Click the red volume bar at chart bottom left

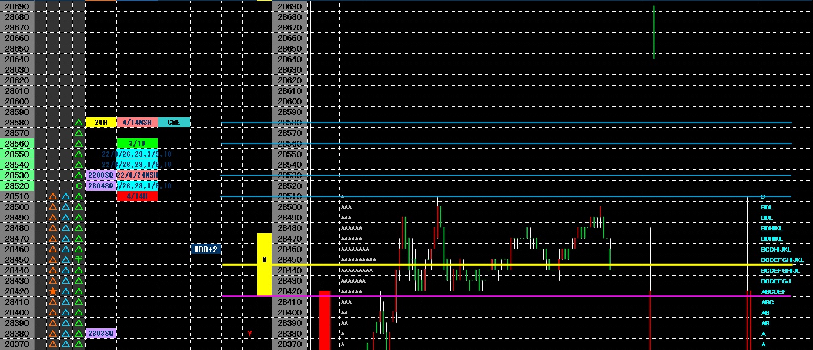pos(324,320)
